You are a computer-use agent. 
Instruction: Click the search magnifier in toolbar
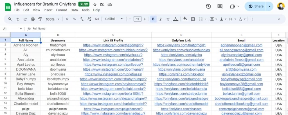click(10, 19)
